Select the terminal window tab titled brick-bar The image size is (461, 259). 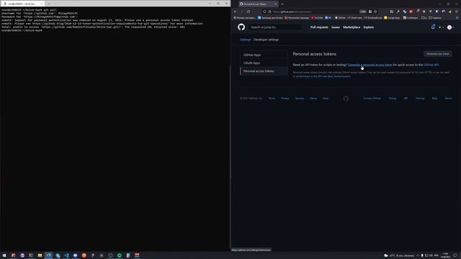23,4
